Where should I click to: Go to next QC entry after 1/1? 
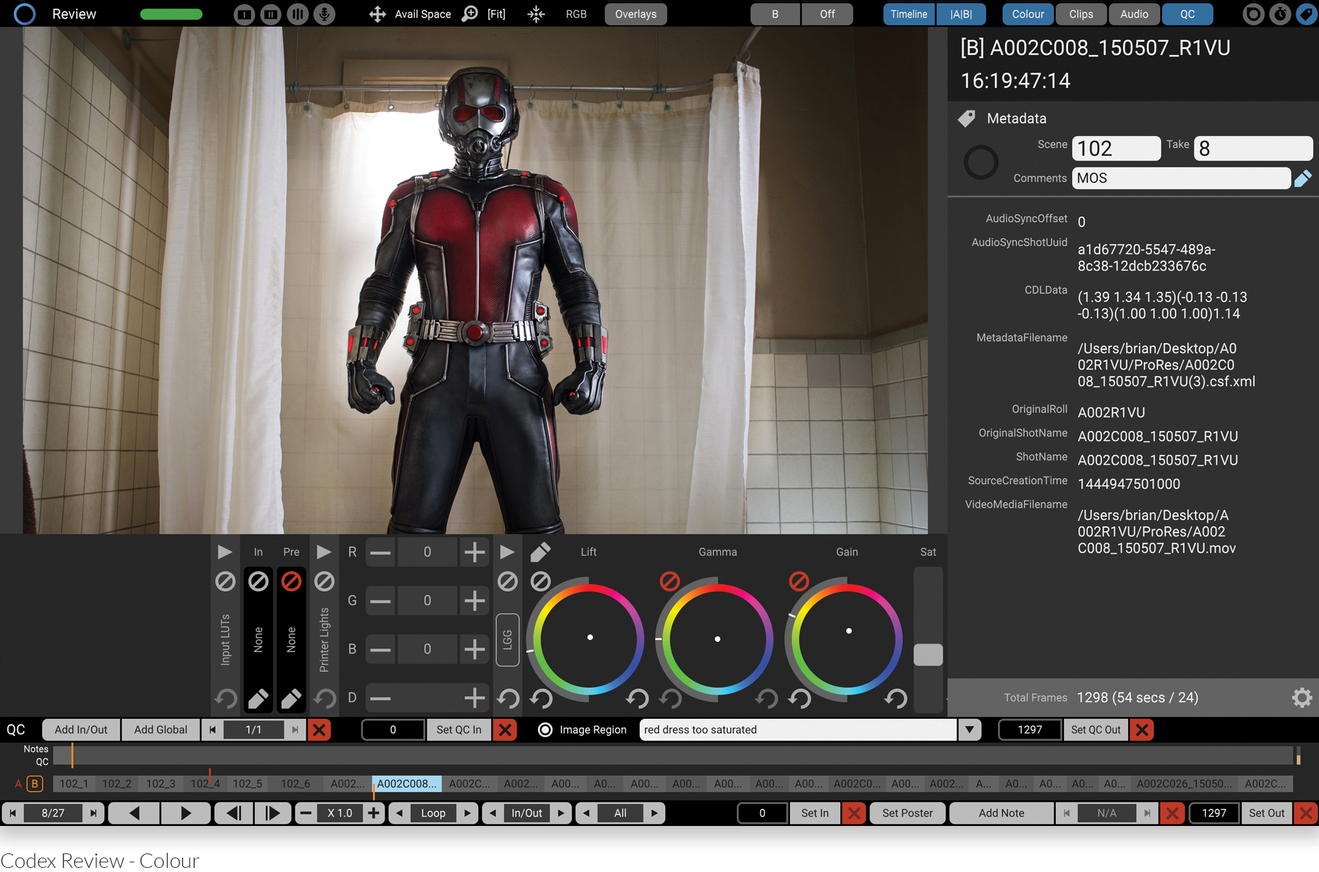pyautogui.click(x=295, y=730)
